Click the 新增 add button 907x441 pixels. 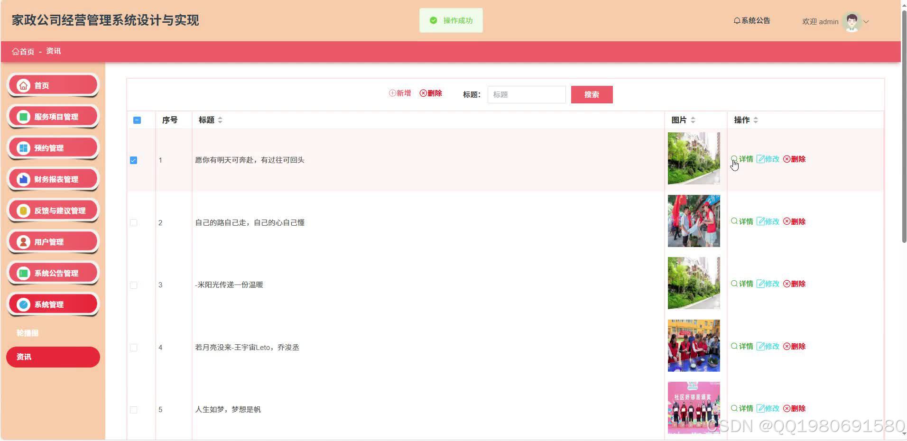400,93
